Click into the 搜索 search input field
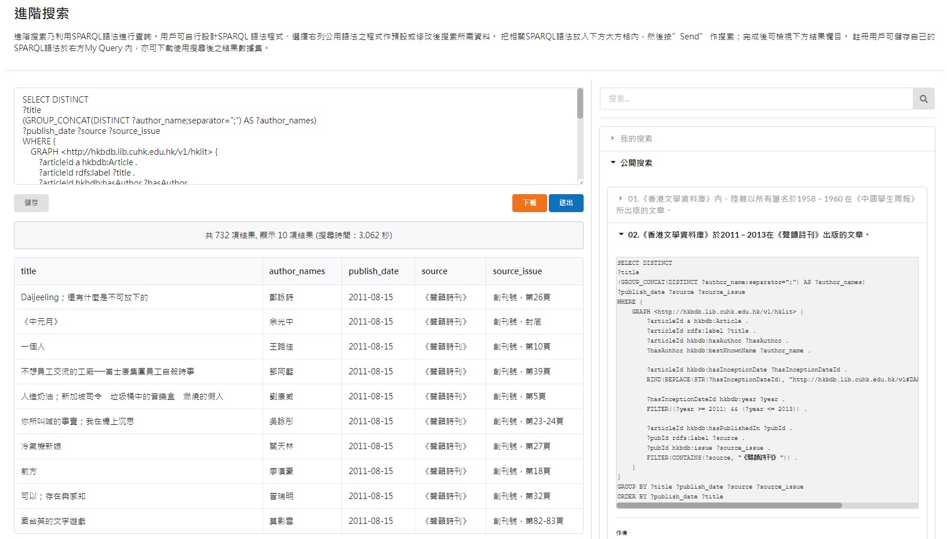 (x=756, y=99)
